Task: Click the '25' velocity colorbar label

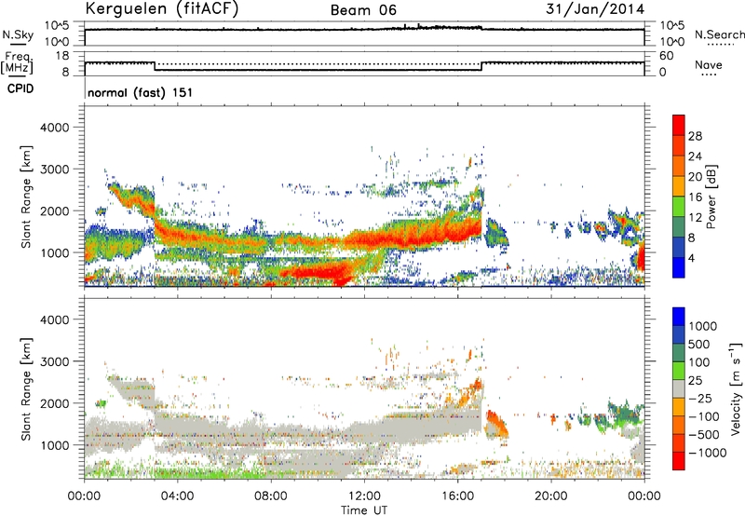Action: [x=696, y=380]
